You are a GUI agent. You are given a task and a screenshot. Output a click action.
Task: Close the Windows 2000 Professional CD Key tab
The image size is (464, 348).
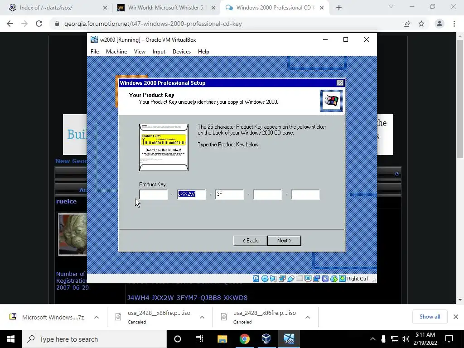tap(322, 8)
